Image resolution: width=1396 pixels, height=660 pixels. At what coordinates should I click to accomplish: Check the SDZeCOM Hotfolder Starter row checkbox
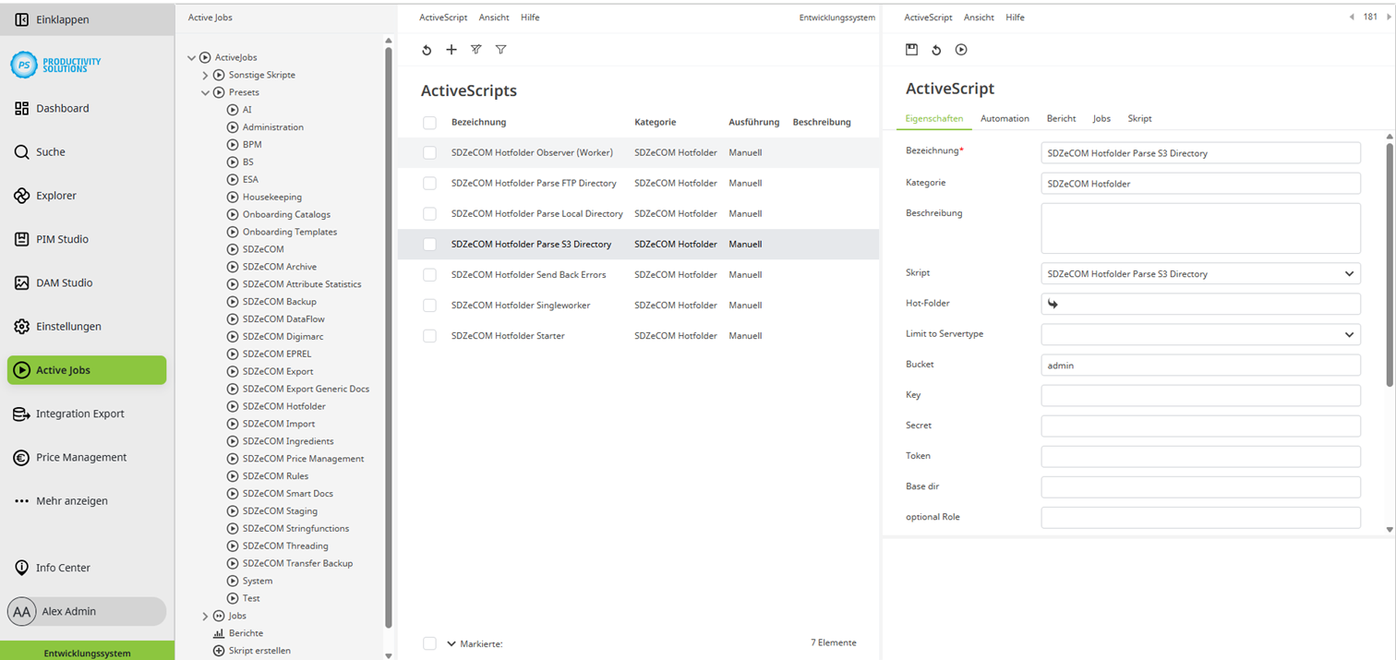tap(429, 335)
